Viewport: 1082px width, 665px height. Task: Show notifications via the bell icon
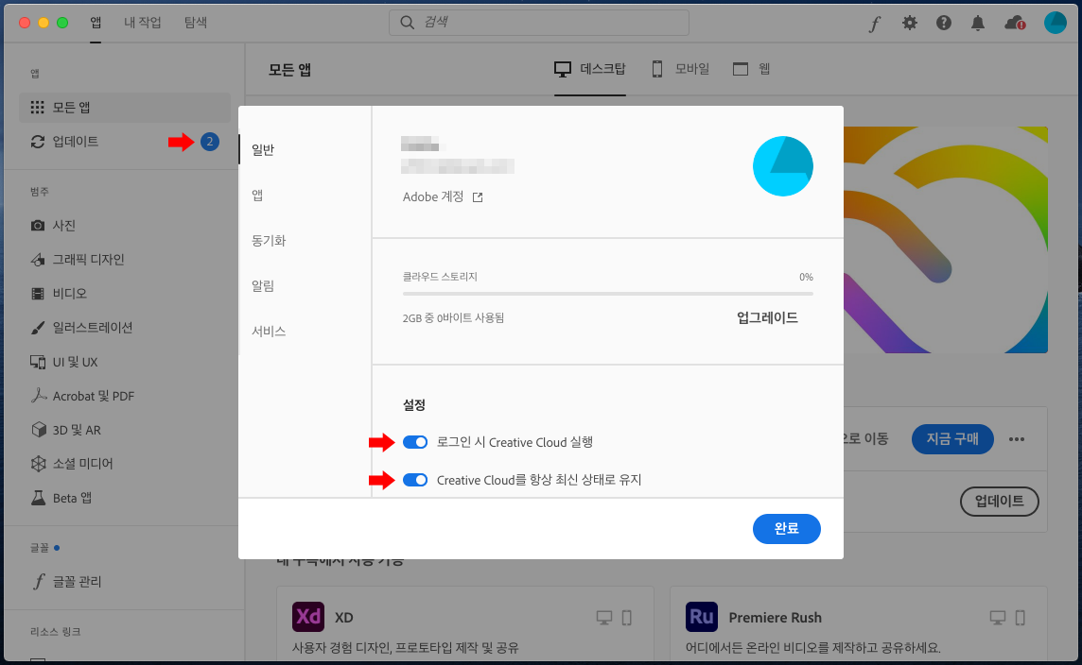coord(978,23)
